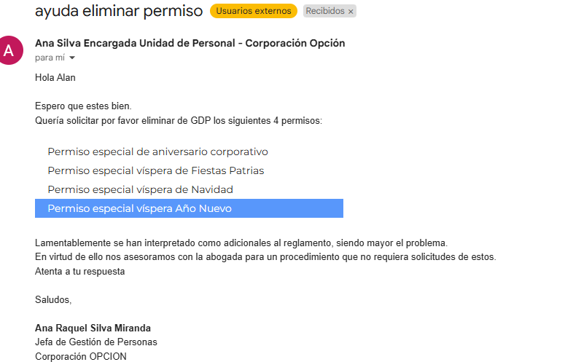Click the subject "ayuda eliminar permiso"
Screen dimensions: 581x362
click(119, 11)
